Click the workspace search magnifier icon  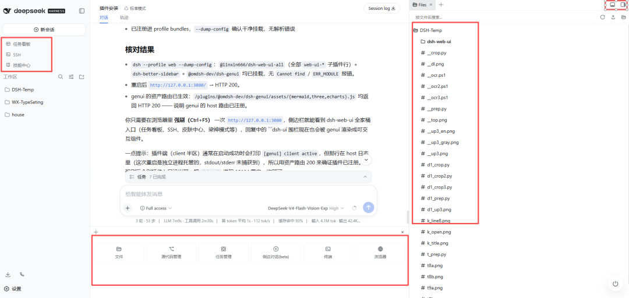click(x=61, y=77)
